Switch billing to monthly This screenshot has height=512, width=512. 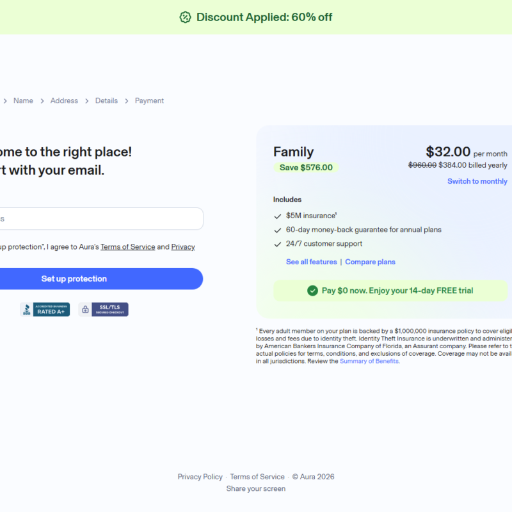(477, 181)
